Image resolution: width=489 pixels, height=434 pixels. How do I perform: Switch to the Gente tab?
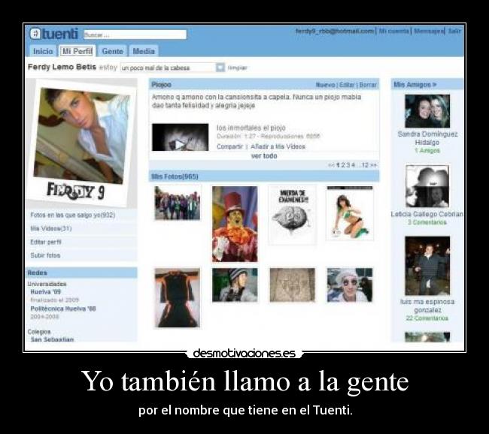pos(113,51)
